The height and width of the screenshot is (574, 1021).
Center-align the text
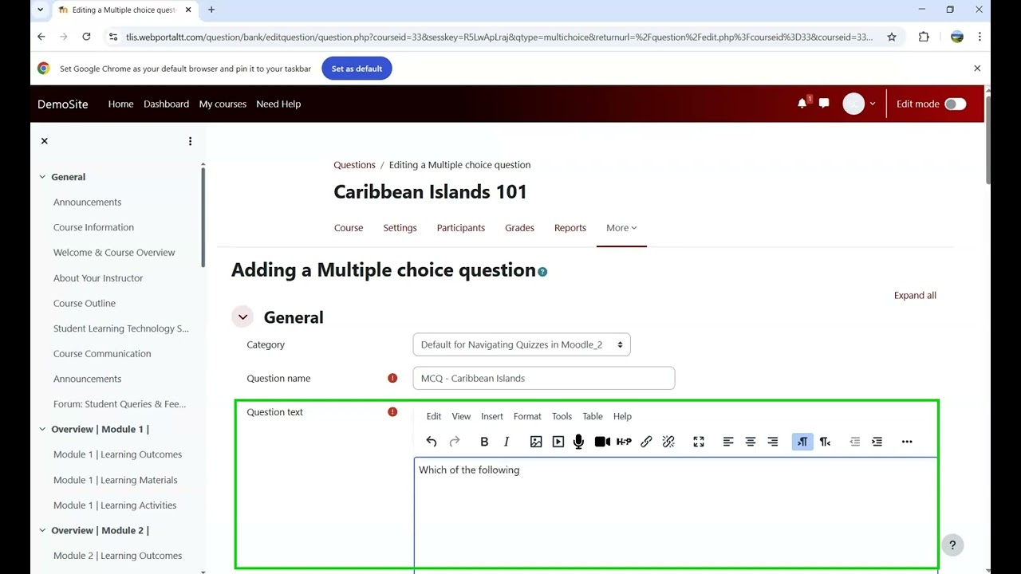click(751, 442)
